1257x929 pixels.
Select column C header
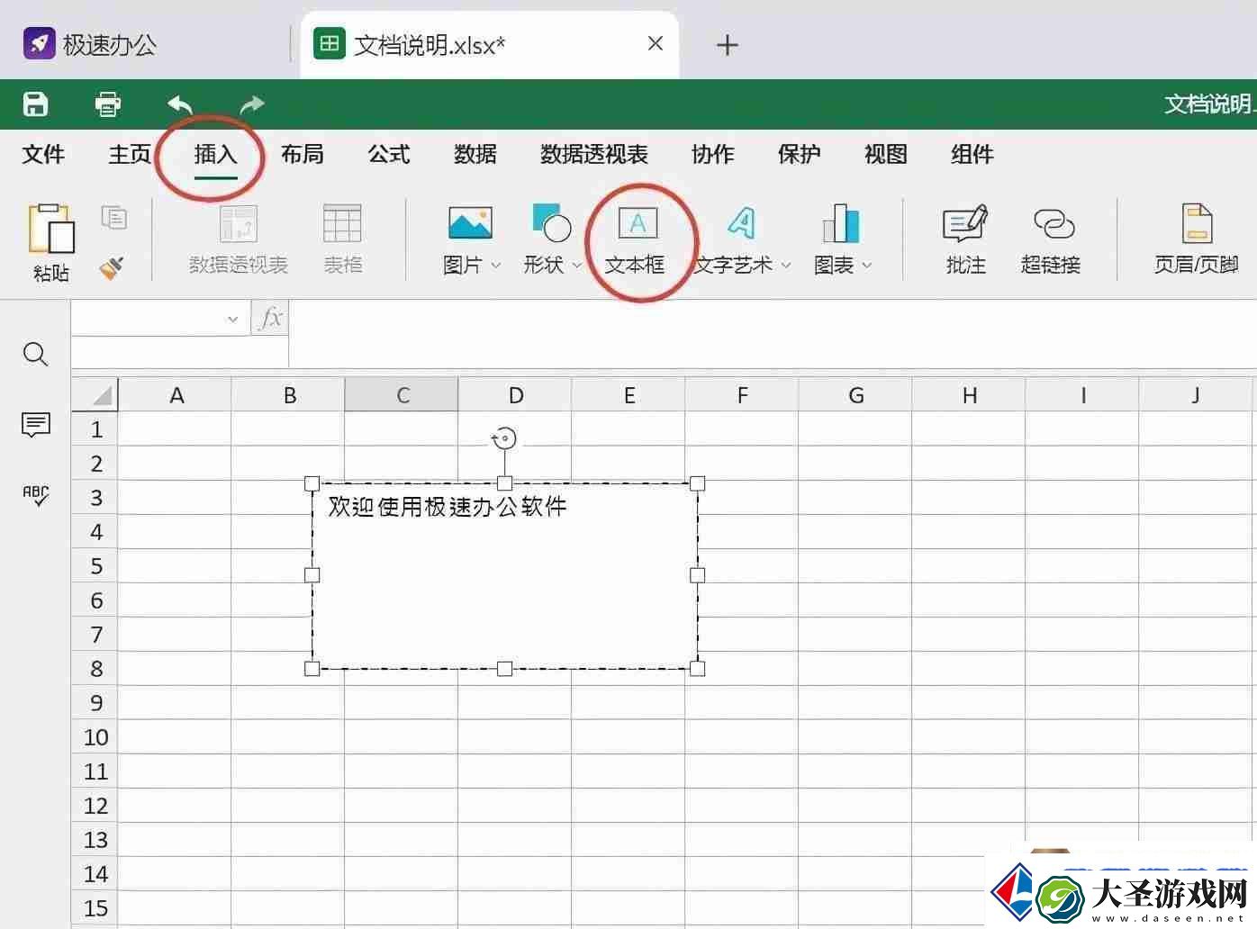(x=402, y=394)
